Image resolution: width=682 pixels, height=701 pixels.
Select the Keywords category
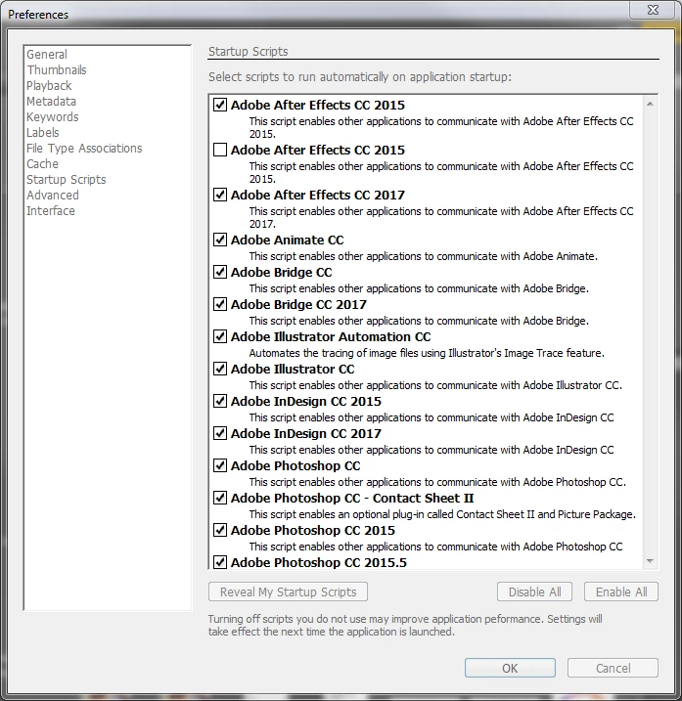click(53, 117)
